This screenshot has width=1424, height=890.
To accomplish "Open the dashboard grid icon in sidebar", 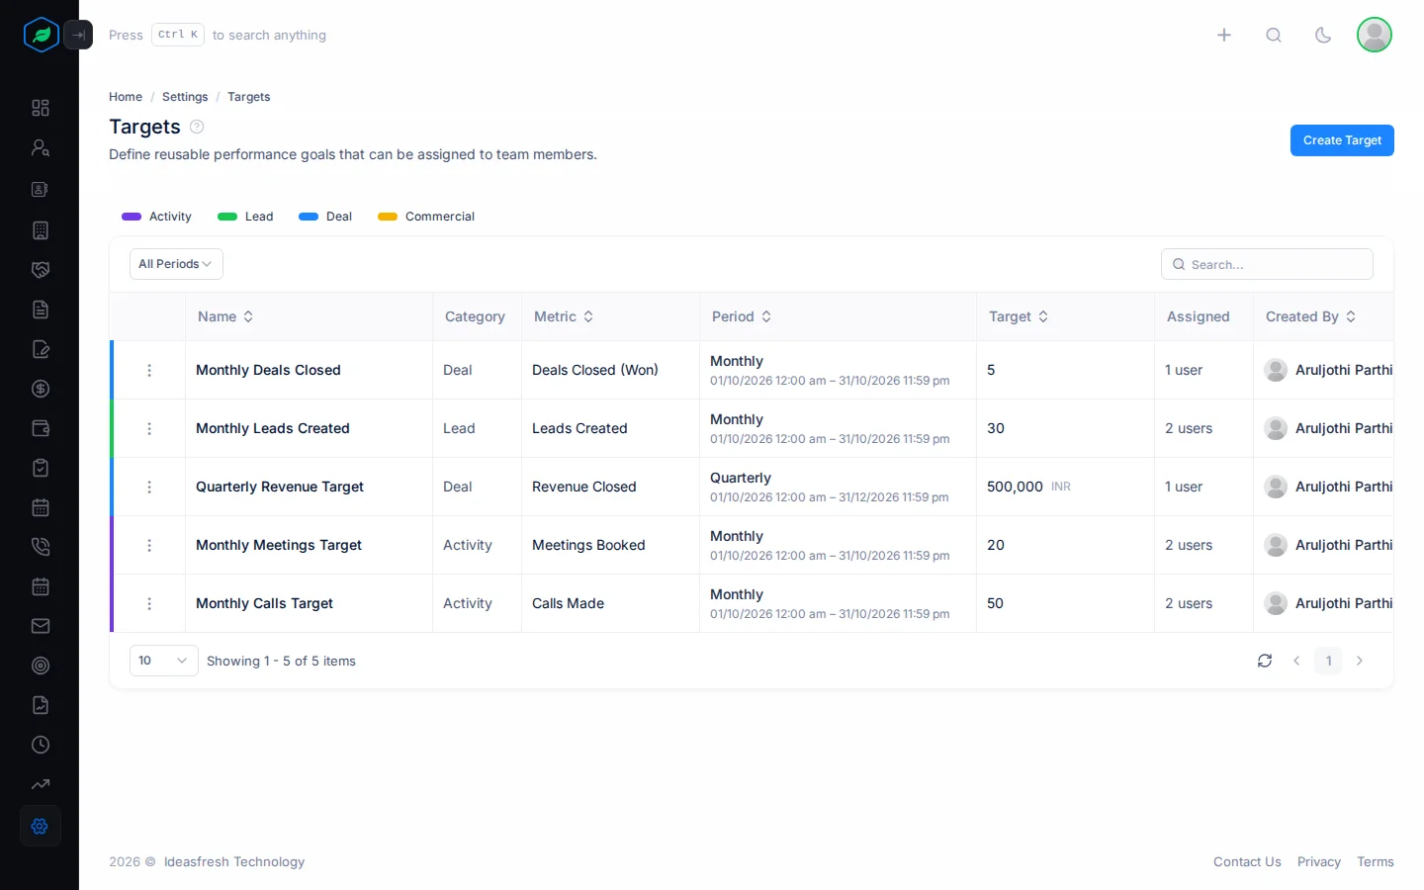I will [x=41, y=108].
